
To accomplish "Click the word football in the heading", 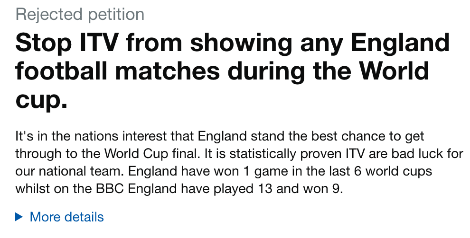I will coord(57,71).
